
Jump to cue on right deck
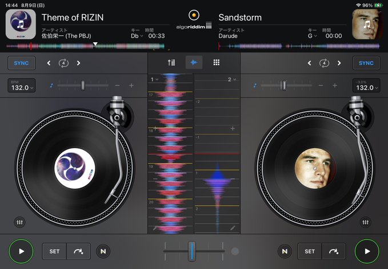[x=334, y=251]
